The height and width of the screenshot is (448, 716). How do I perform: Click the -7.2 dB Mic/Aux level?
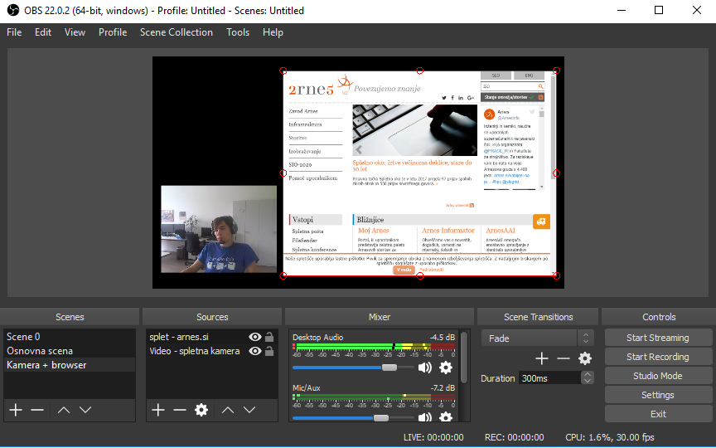443,388
